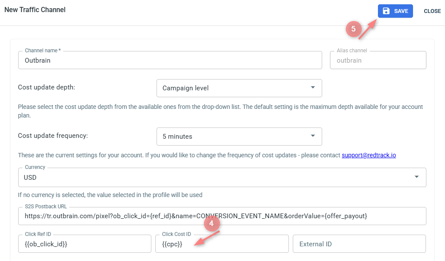Open the Cost update depth dropdown
Screen dimensions: 445x261
pos(239,88)
